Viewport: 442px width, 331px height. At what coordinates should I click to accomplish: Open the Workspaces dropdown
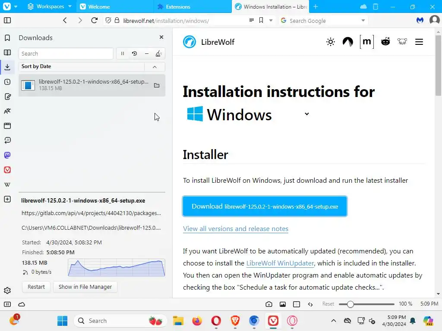pyautogui.click(x=50, y=6)
